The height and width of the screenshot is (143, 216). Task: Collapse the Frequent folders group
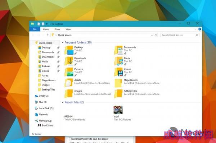(63, 42)
